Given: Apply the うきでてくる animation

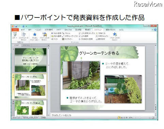Looking at the screenshot, I should (101, 33).
